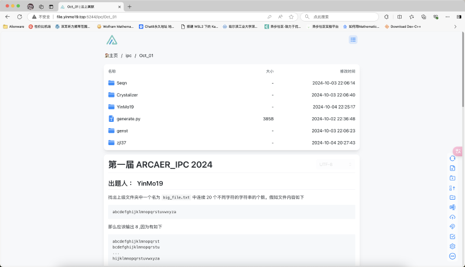The image size is (465, 267).
Task: Expand the bookmarks bar overflow chevron
Action: (455, 26)
